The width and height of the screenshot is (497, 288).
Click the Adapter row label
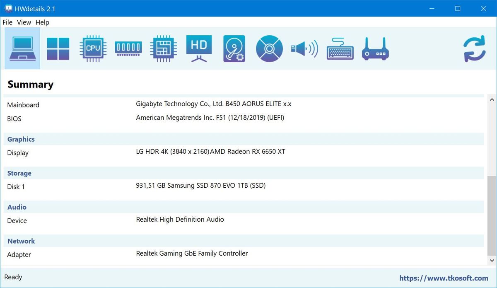(x=19, y=255)
